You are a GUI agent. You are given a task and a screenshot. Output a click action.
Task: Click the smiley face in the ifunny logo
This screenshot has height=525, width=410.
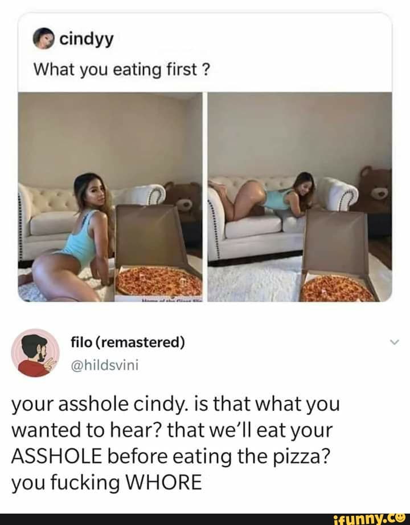[403, 518]
